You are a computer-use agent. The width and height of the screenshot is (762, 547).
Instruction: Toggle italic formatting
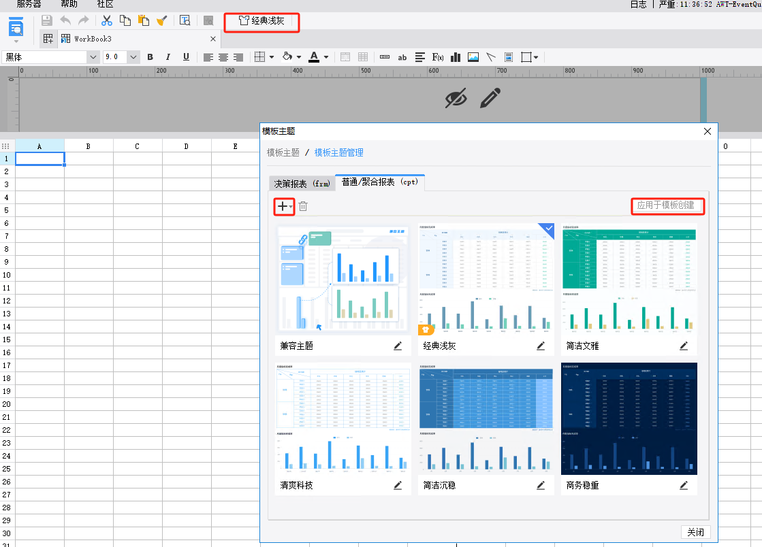(x=168, y=57)
